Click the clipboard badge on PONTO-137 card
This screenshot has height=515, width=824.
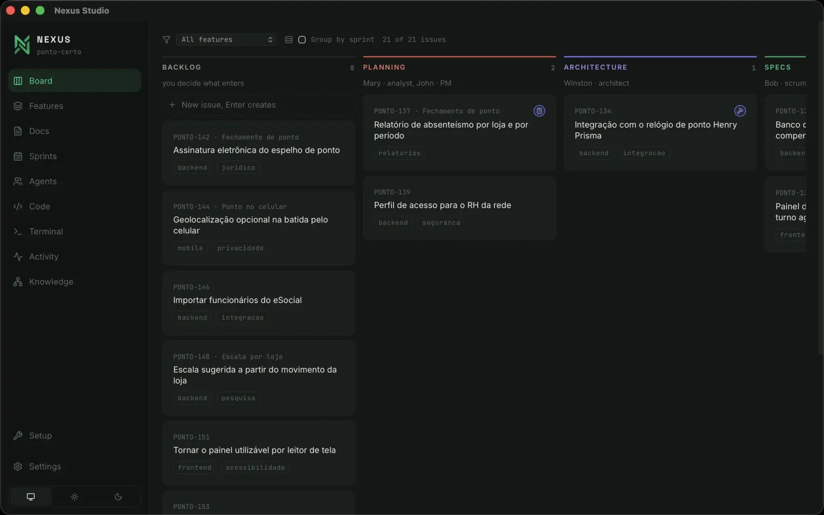coord(539,111)
